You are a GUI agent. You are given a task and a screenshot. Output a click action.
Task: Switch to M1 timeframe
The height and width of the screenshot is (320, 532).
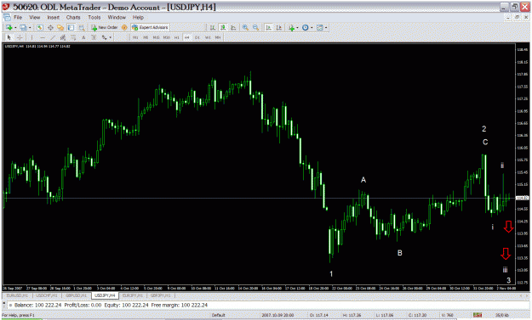135,37
